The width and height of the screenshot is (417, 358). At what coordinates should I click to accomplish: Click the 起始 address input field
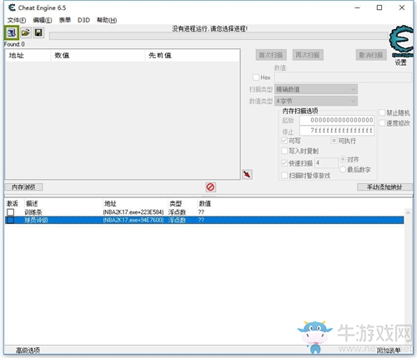click(337, 120)
